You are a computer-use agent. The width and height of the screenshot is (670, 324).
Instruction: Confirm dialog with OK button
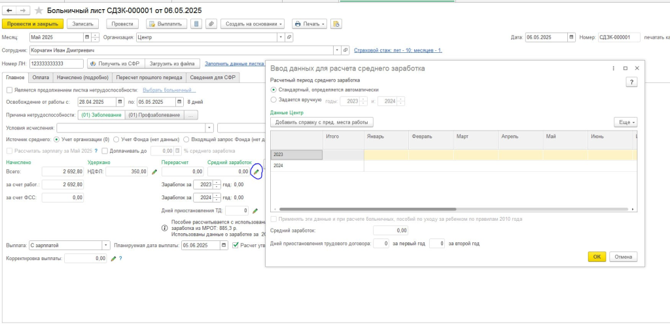pyautogui.click(x=597, y=257)
